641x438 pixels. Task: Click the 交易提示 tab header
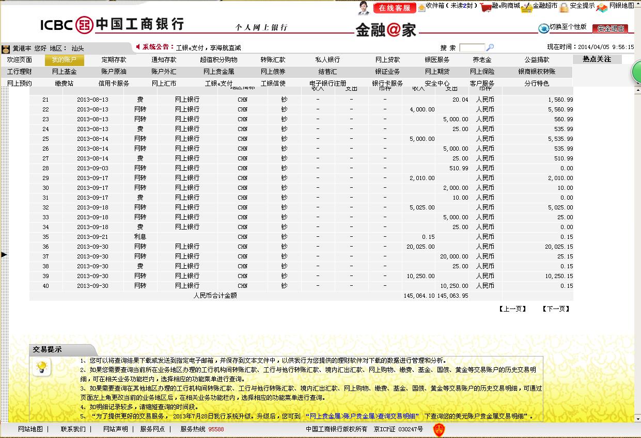(x=62, y=350)
